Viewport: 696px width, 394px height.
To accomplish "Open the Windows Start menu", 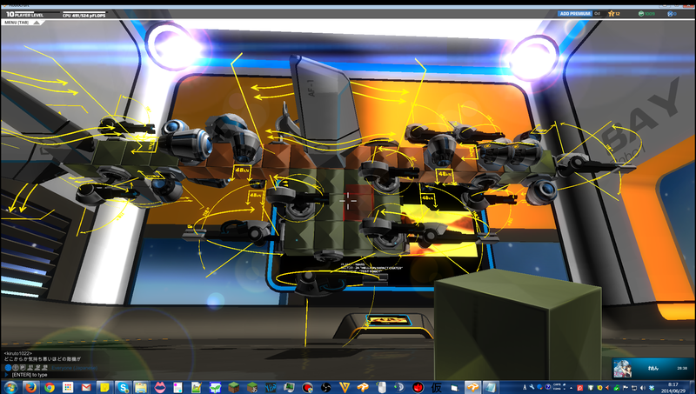I will pos(10,387).
